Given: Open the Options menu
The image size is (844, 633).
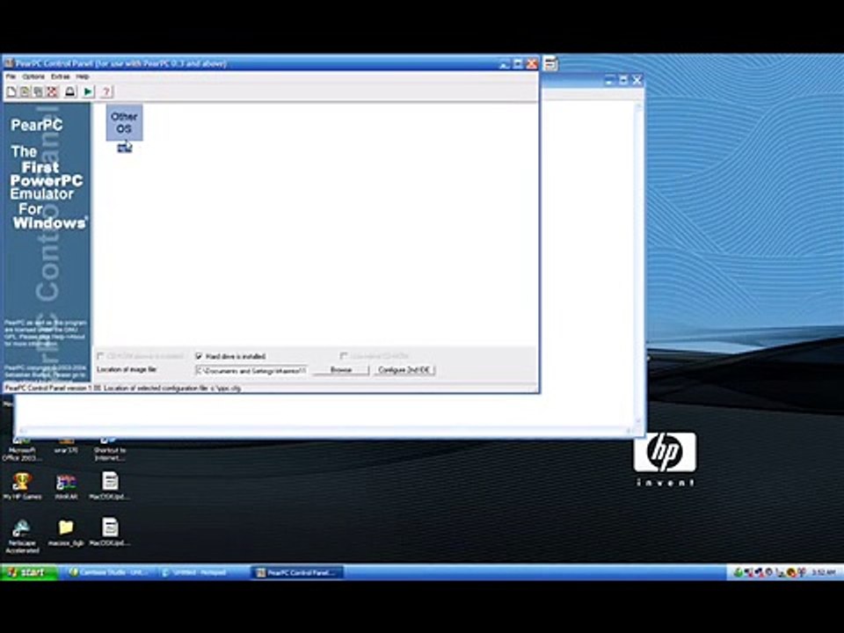Looking at the screenshot, I should pyautogui.click(x=33, y=77).
